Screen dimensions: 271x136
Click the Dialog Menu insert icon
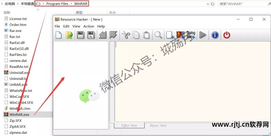pyautogui.click(x=191, y=35)
